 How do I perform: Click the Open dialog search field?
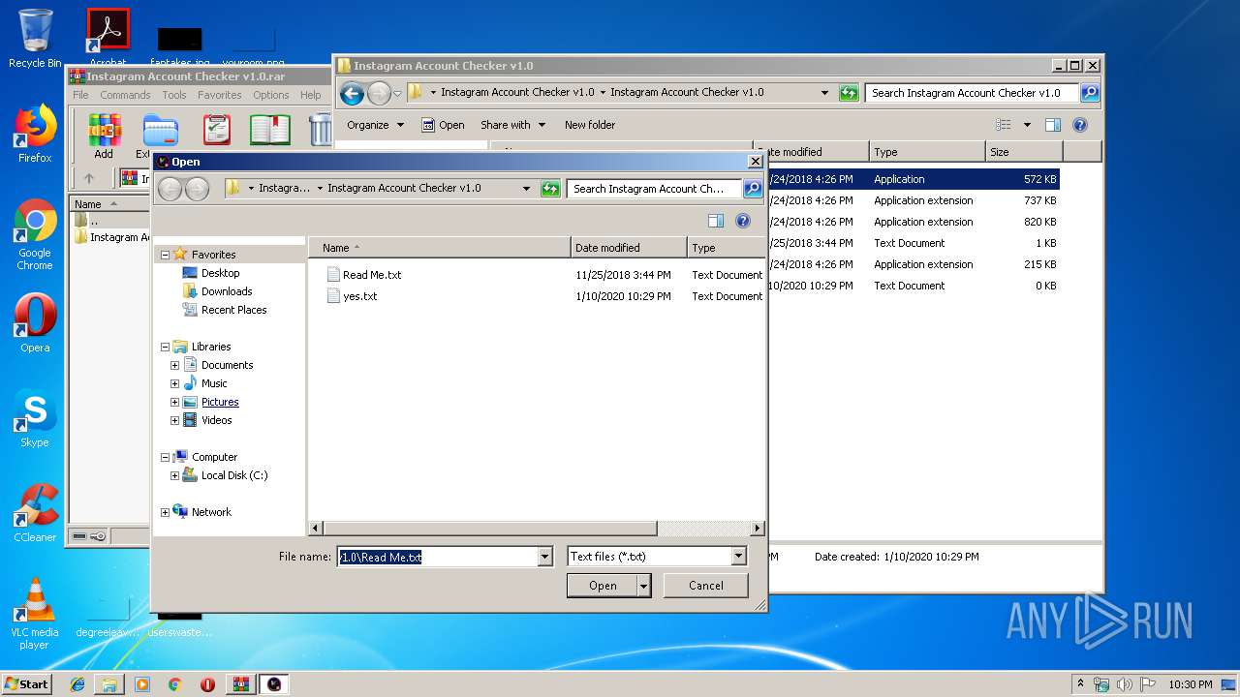pos(655,189)
